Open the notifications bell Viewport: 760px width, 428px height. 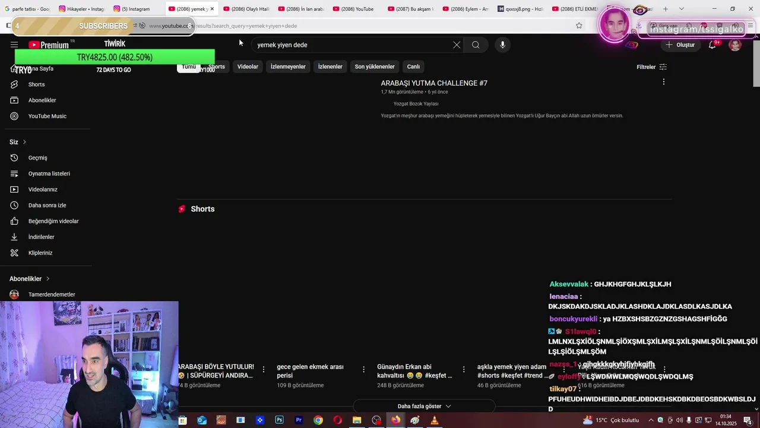(712, 45)
